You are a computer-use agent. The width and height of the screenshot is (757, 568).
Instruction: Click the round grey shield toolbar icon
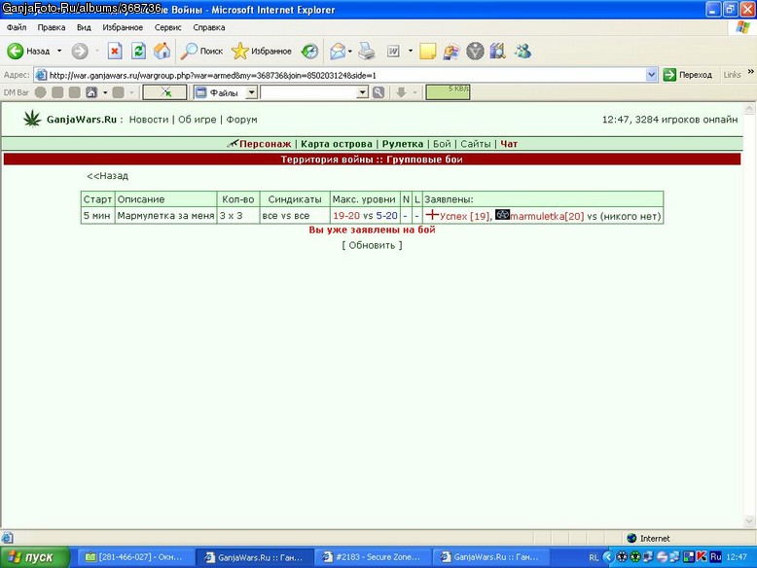(475, 51)
